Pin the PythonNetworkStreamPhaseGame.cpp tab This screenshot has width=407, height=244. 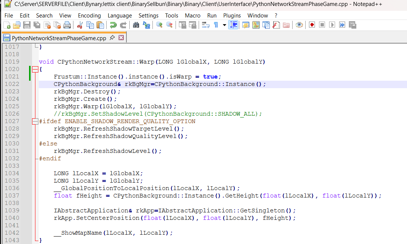[112, 38]
